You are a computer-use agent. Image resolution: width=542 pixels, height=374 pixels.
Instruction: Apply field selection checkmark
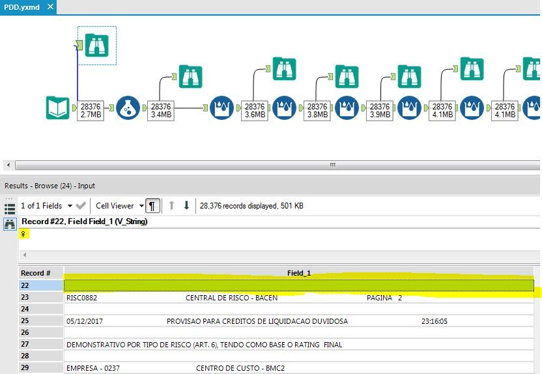(x=81, y=206)
